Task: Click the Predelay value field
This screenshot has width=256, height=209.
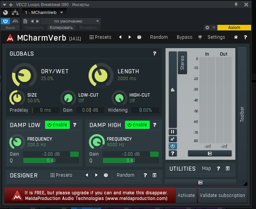Action: [45, 110]
